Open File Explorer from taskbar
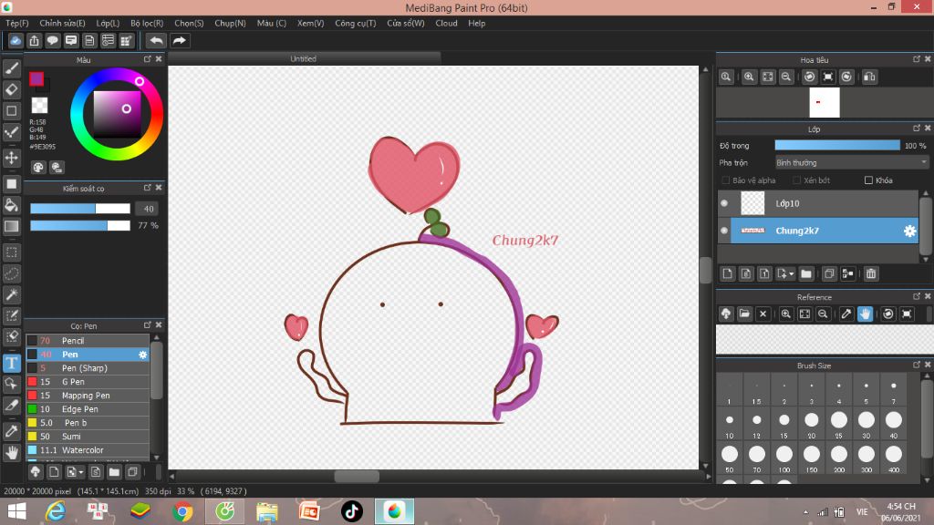The height and width of the screenshot is (525, 934). pyautogui.click(x=267, y=511)
